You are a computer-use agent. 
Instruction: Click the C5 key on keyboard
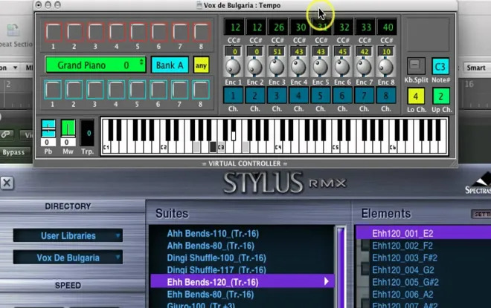(x=336, y=145)
